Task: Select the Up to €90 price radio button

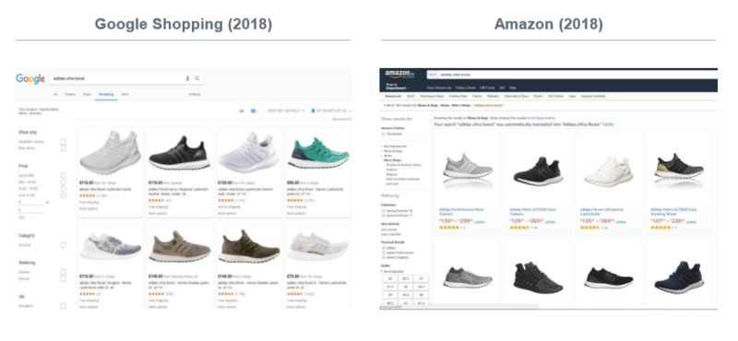Action: coord(64,175)
